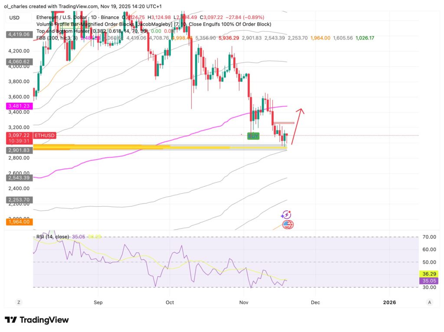This screenshot has width=444, height=332.
Task: Click the Z icon at the axis bottom-left corner
Action: click(x=18, y=302)
